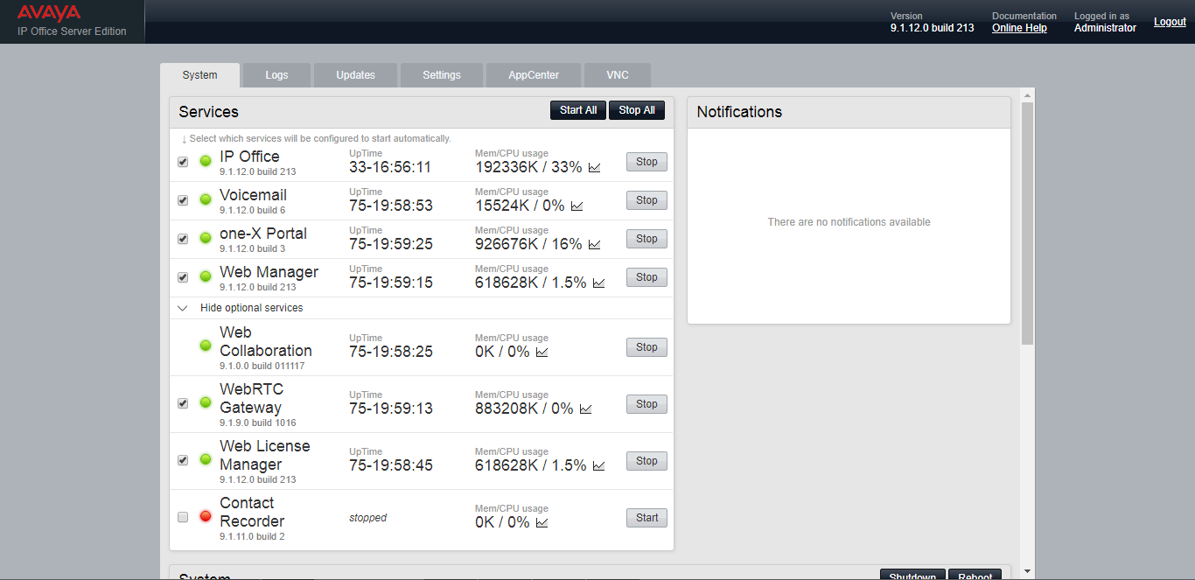The width and height of the screenshot is (1195, 580).
Task: Click the green status light for WebRTC Gateway
Action: tap(206, 402)
